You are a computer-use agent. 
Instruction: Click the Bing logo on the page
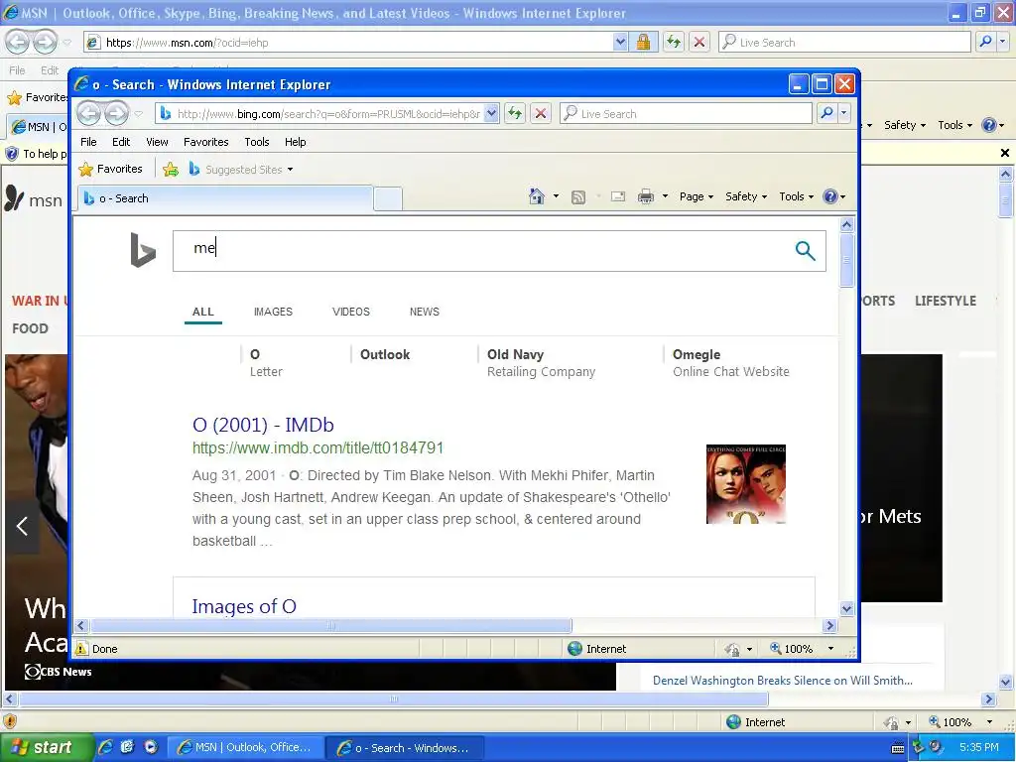(x=143, y=249)
